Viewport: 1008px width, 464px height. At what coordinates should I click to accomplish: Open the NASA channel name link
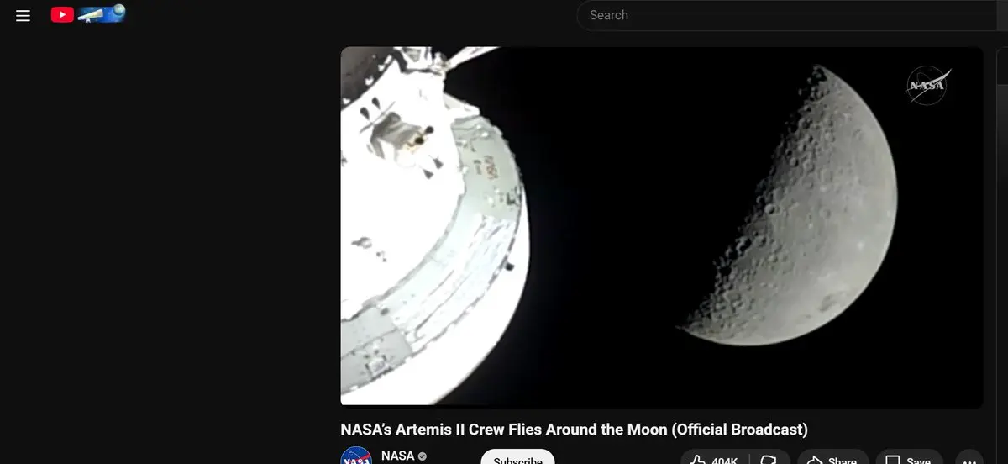[x=397, y=456]
